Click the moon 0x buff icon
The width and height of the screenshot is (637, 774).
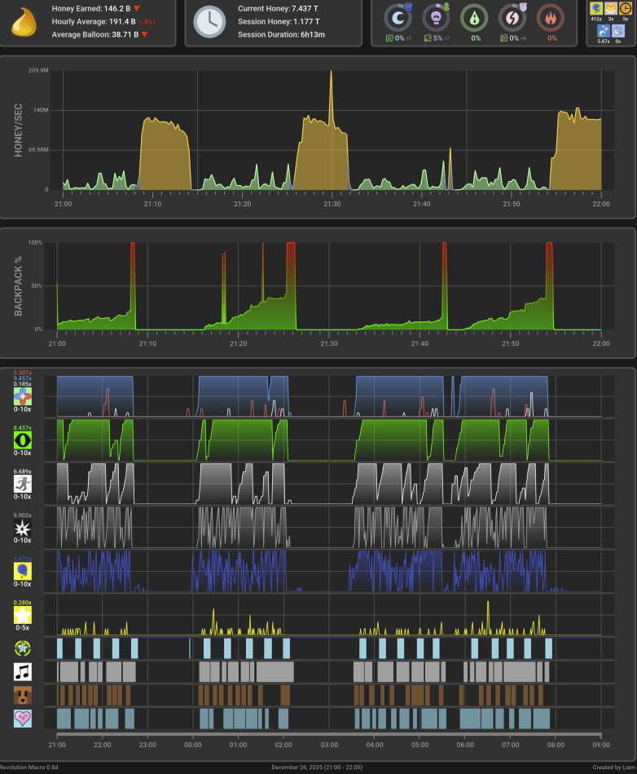pos(618,31)
